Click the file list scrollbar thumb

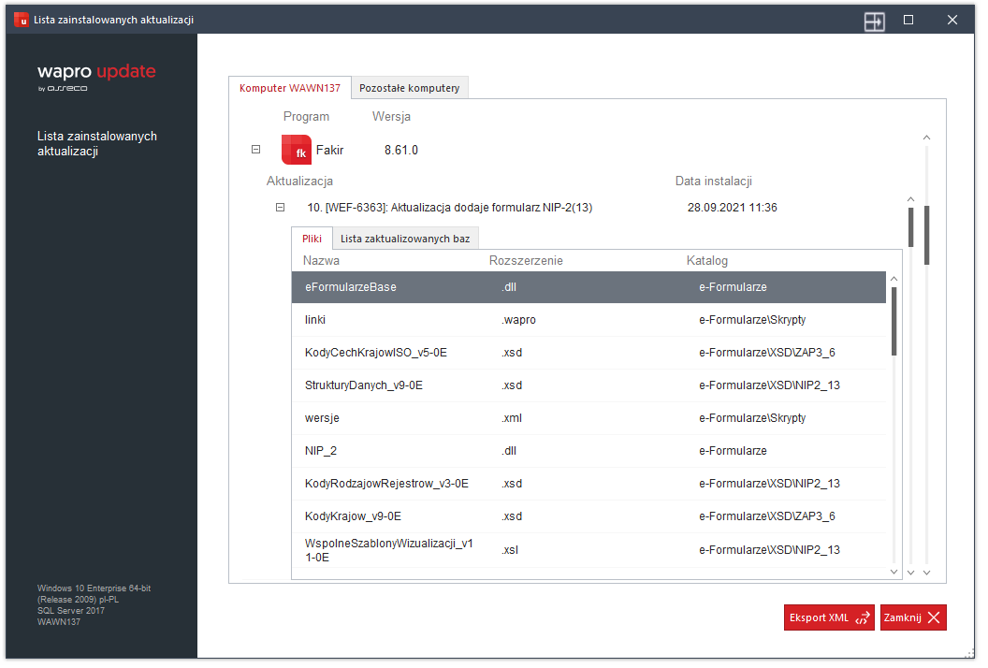(x=894, y=322)
